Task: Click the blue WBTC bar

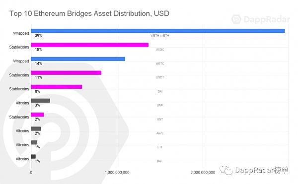Action: click(x=78, y=59)
